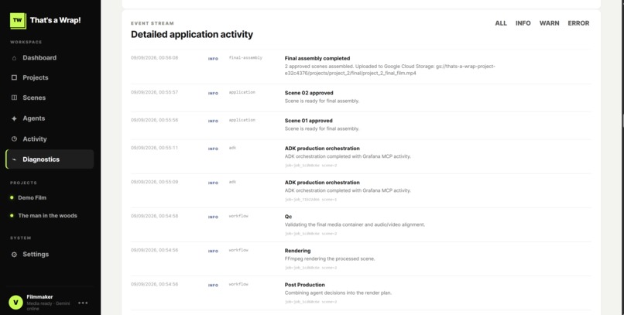This screenshot has width=624, height=315.
Task: Click the Projects square icon
Action: tap(15, 77)
